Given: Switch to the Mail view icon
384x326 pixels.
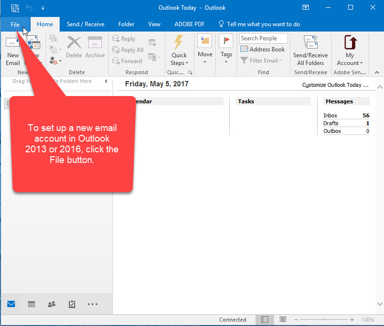Looking at the screenshot, I should click(x=11, y=304).
